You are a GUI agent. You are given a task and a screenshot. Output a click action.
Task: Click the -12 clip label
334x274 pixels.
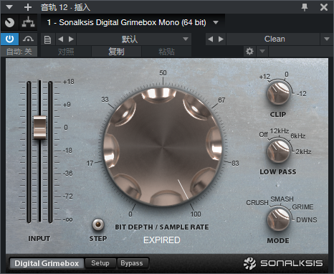click(302, 94)
